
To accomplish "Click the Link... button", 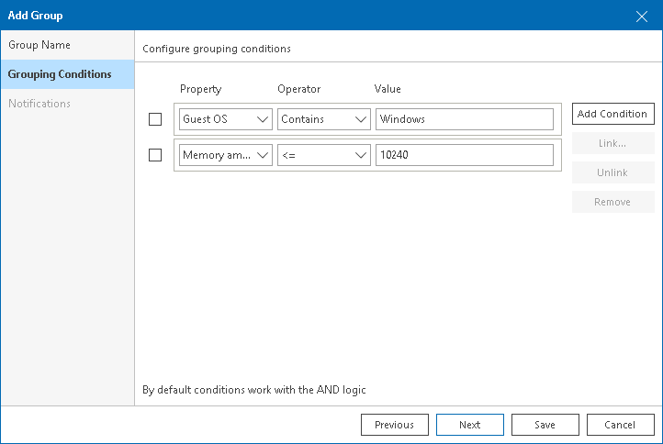I will 612,143.
